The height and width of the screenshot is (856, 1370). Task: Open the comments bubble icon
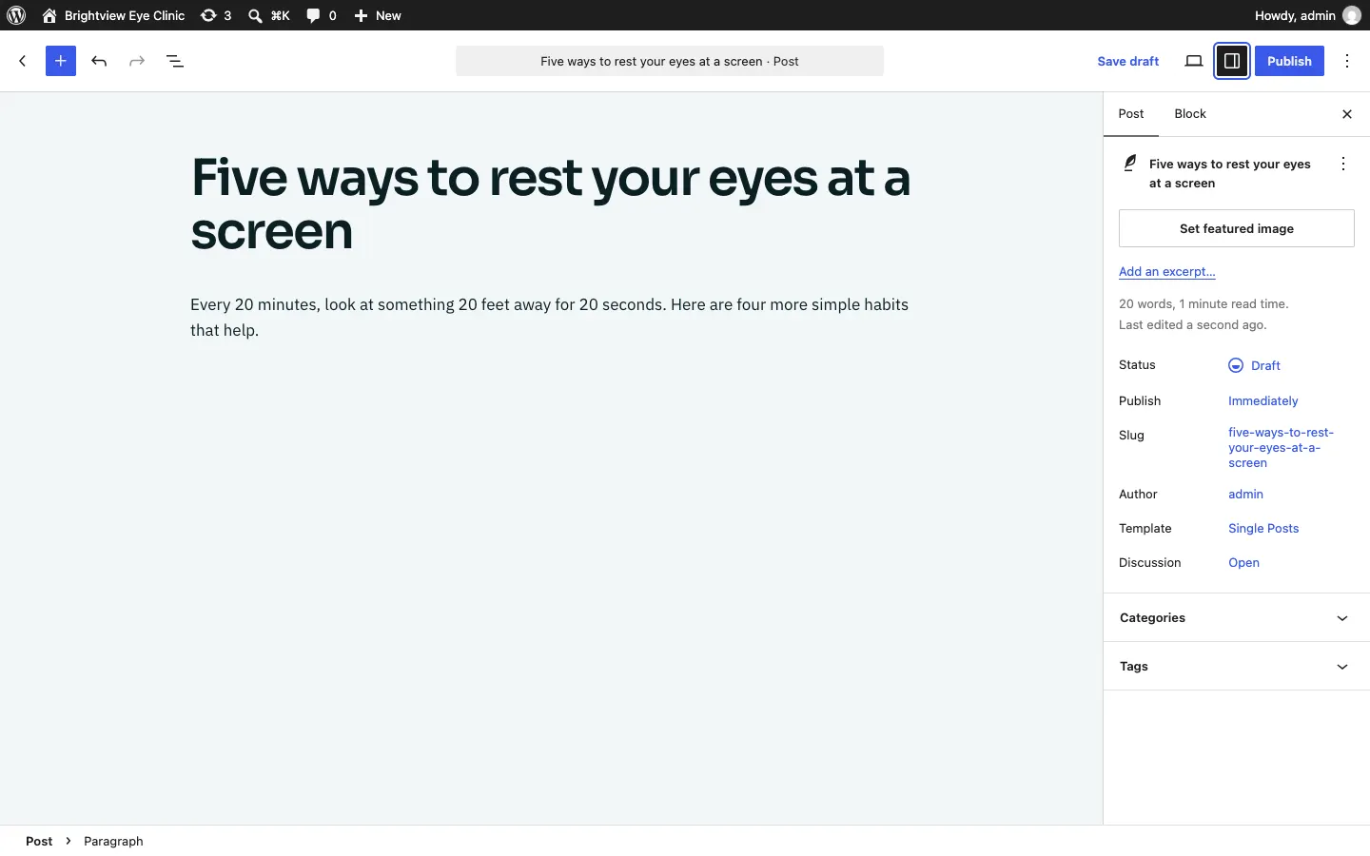coord(314,15)
